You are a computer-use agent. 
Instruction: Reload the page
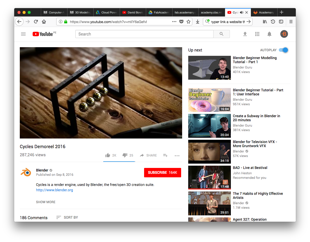pyautogui.click(x=36, y=22)
